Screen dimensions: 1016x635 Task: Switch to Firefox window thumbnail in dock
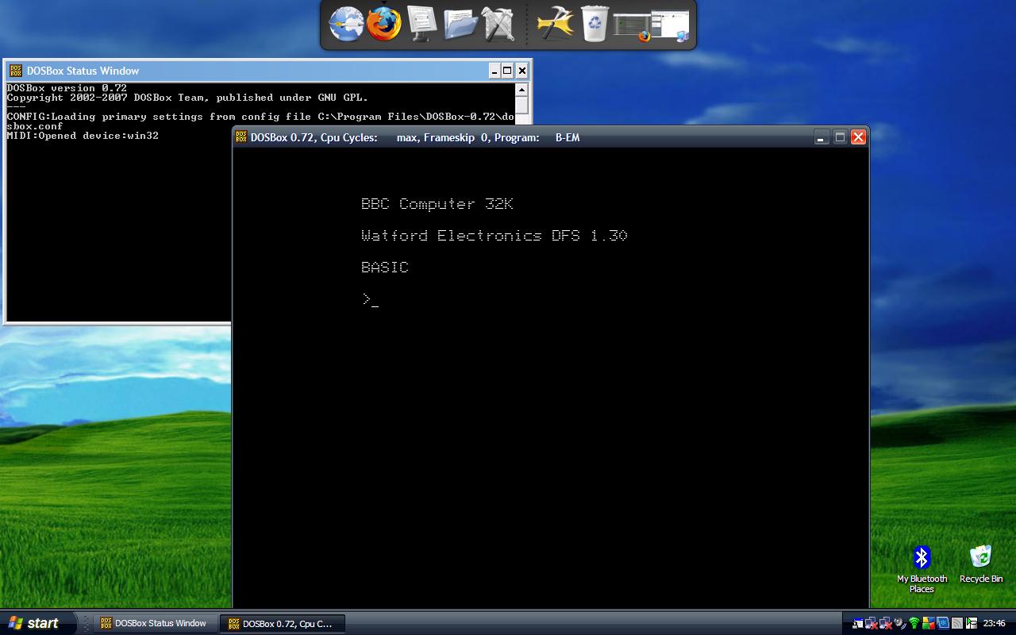[x=633, y=25]
